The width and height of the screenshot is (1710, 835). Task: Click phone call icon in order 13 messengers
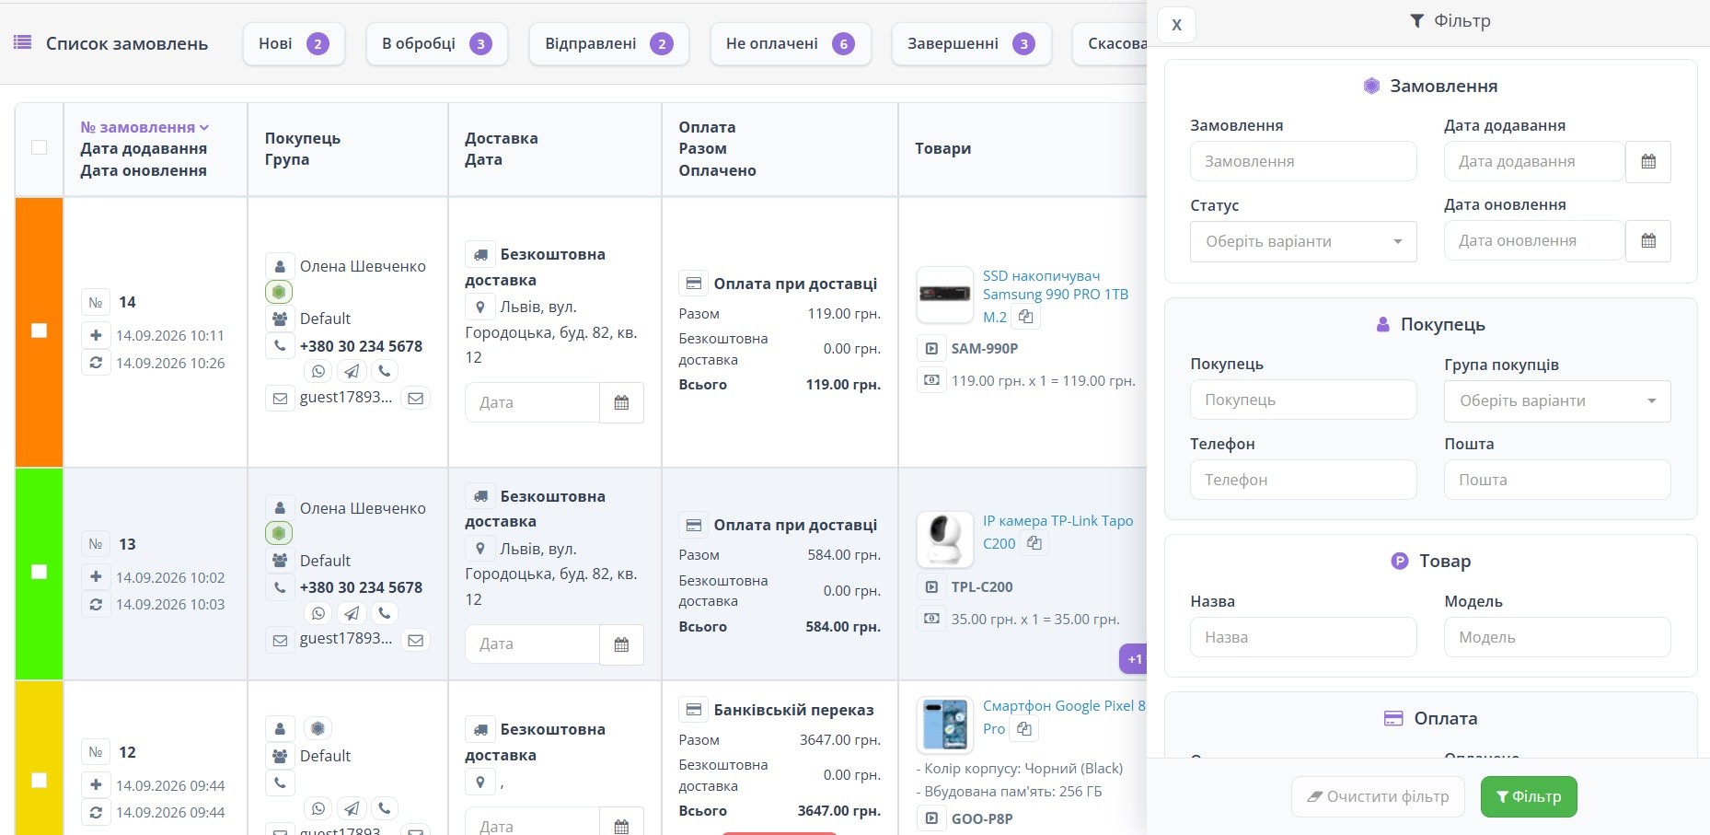tap(385, 613)
